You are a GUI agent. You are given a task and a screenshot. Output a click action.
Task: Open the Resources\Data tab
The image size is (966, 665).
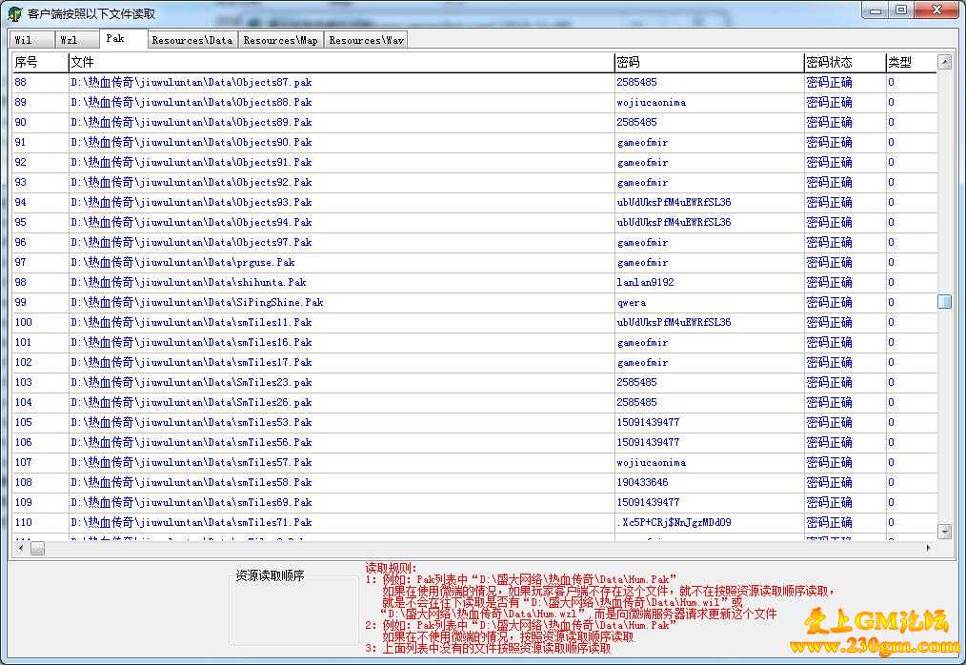pos(192,40)
